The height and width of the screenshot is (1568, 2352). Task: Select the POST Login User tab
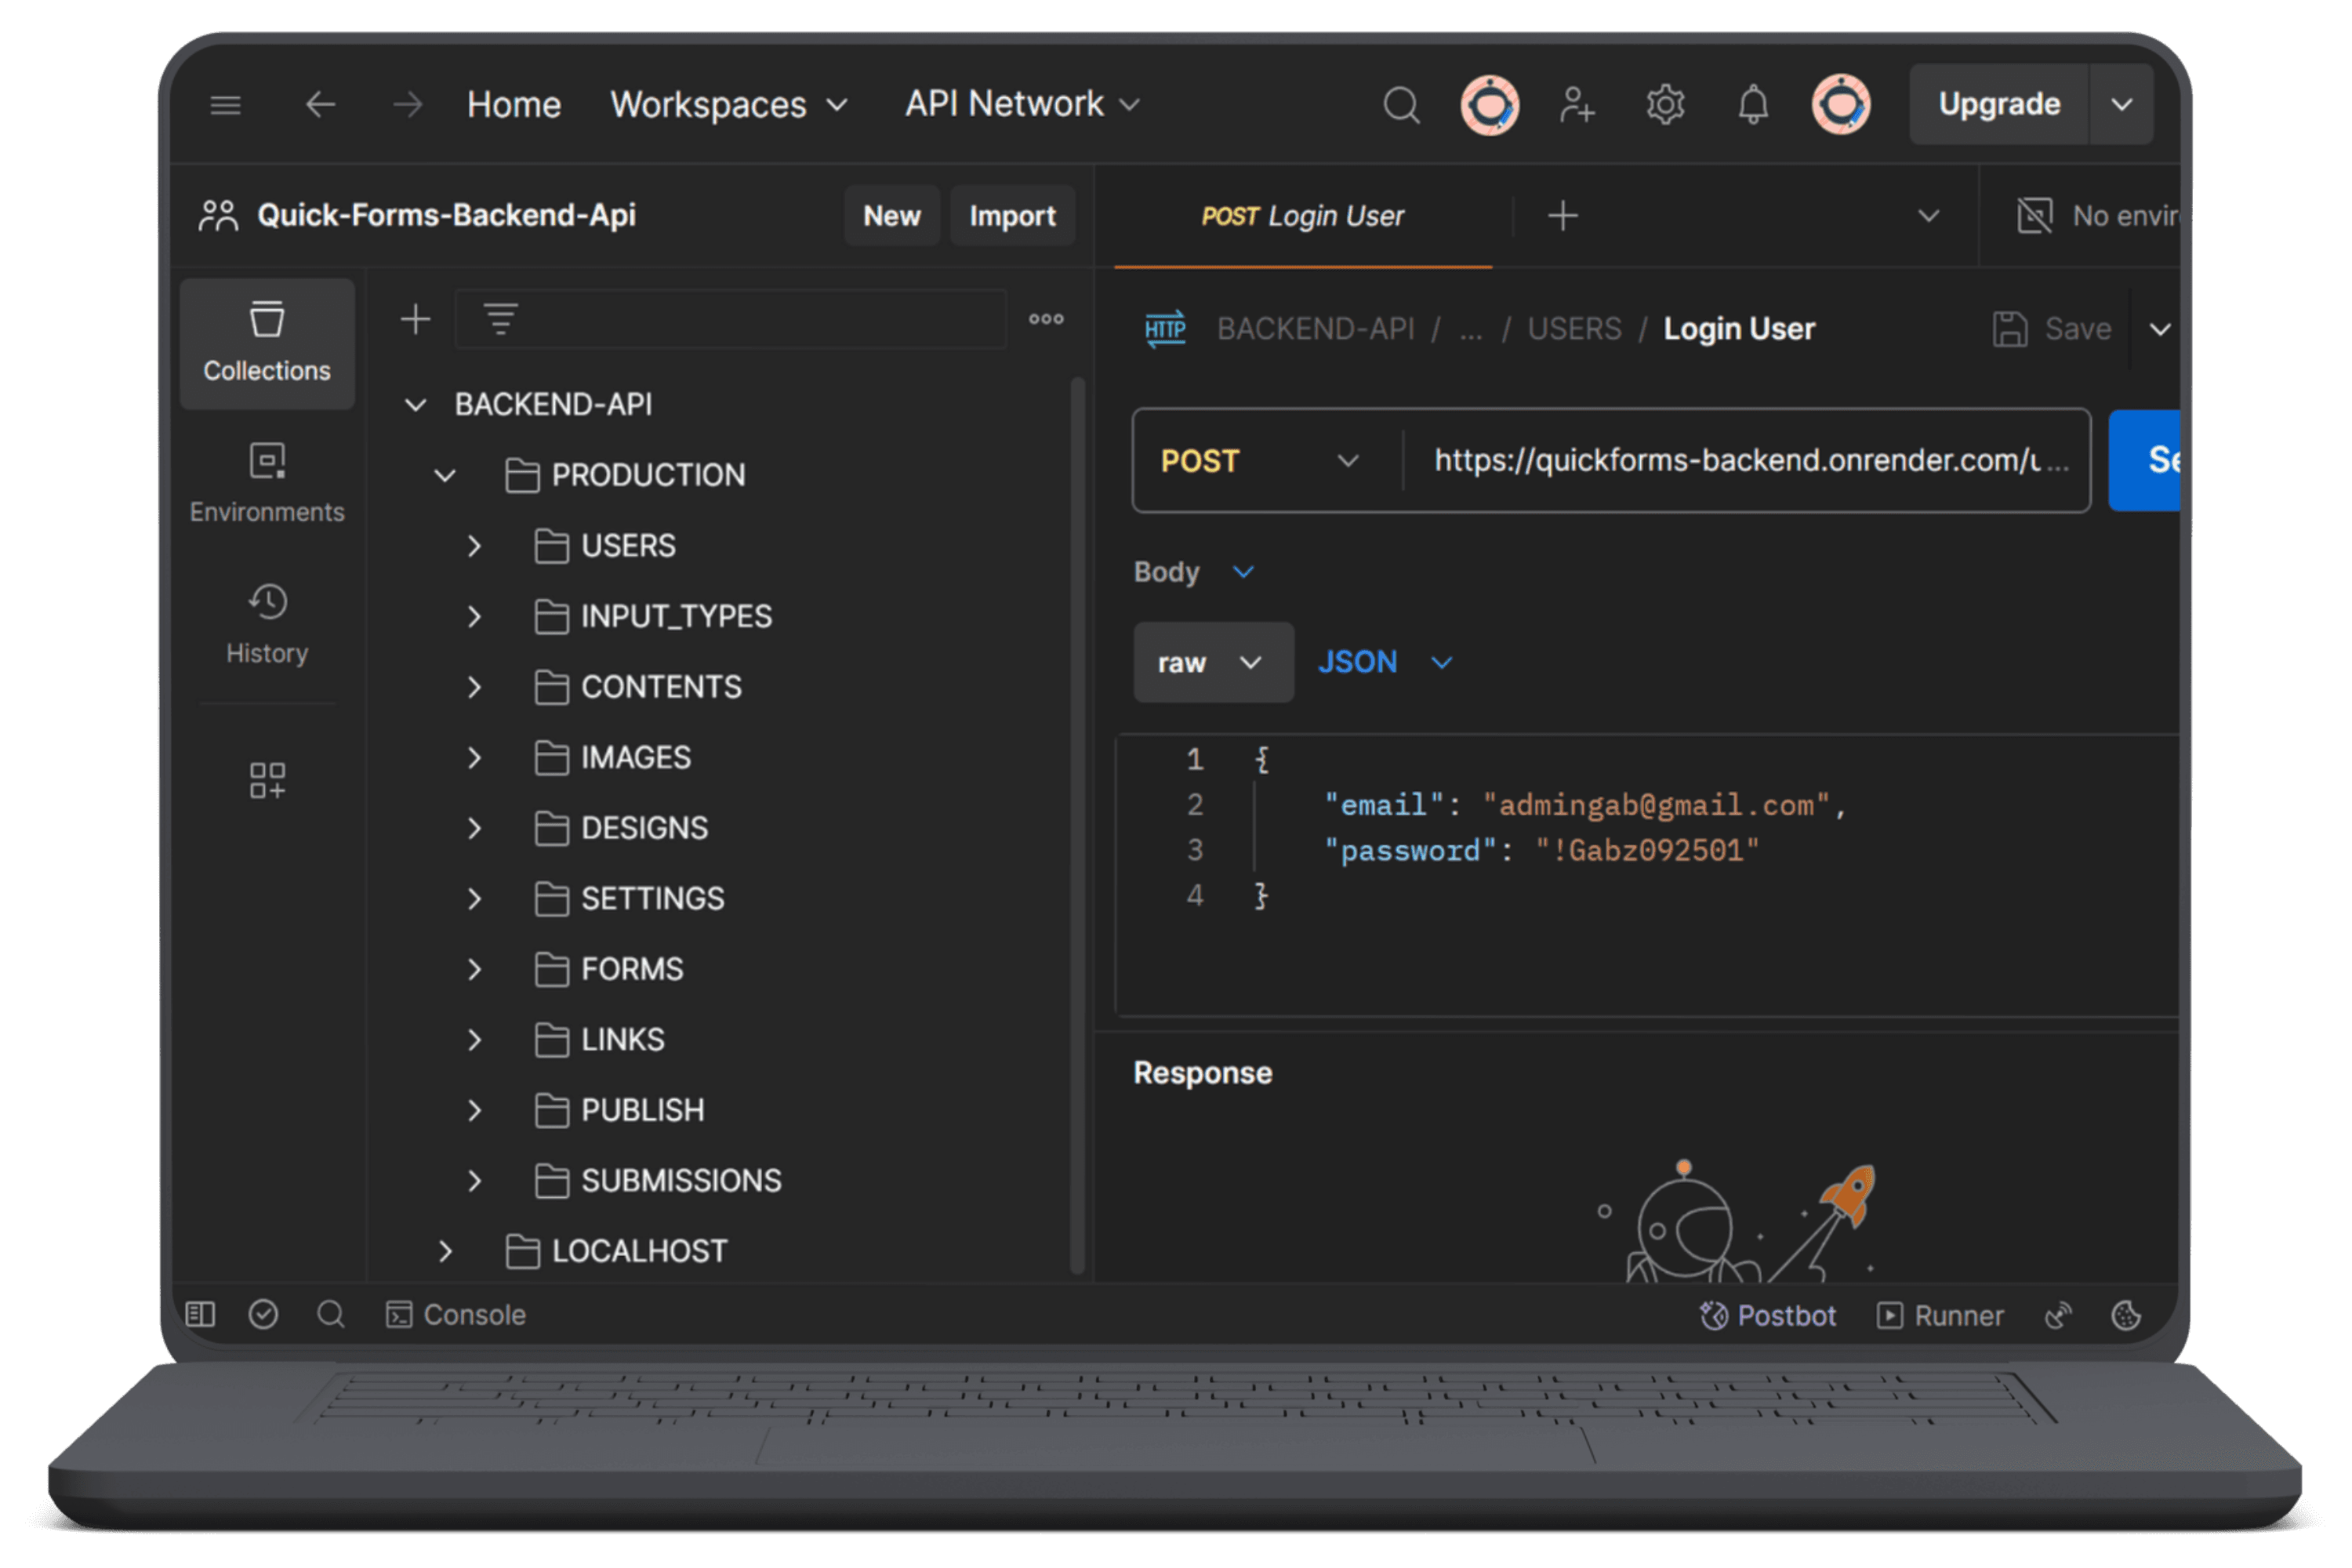point(1302,216)
